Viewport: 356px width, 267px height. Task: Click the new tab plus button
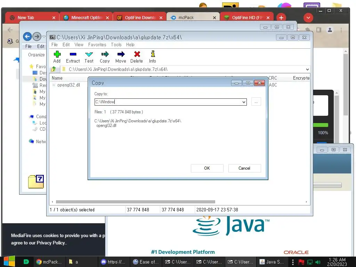(281, 18)
